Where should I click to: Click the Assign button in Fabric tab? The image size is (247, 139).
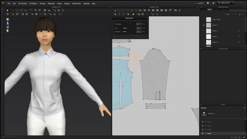click(242, 15)
